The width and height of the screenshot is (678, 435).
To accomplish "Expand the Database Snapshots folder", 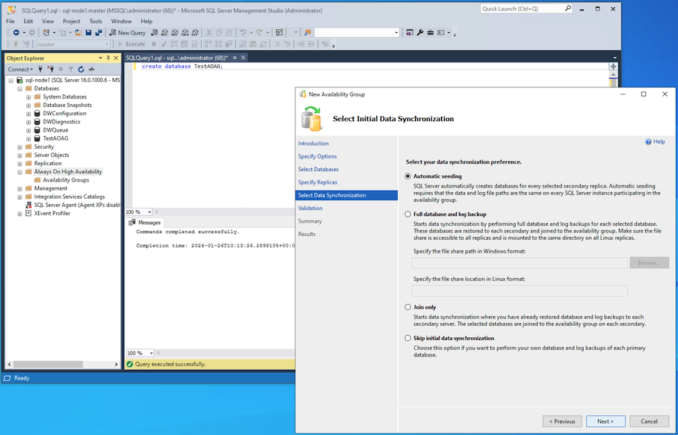I will click(x=28, y=105).
